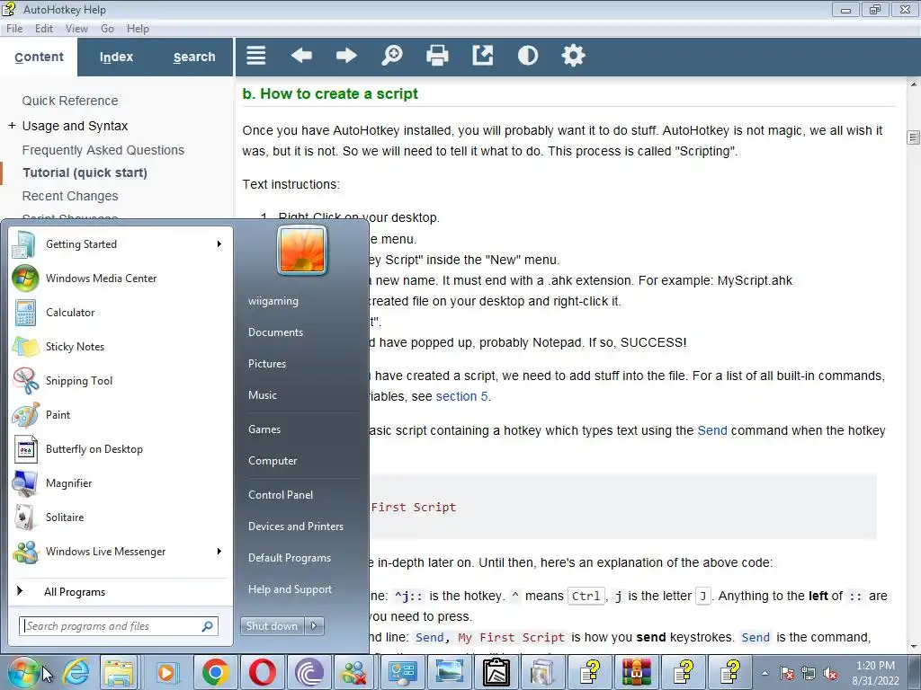Open Magnifier from Start menu

pos(120,482)
